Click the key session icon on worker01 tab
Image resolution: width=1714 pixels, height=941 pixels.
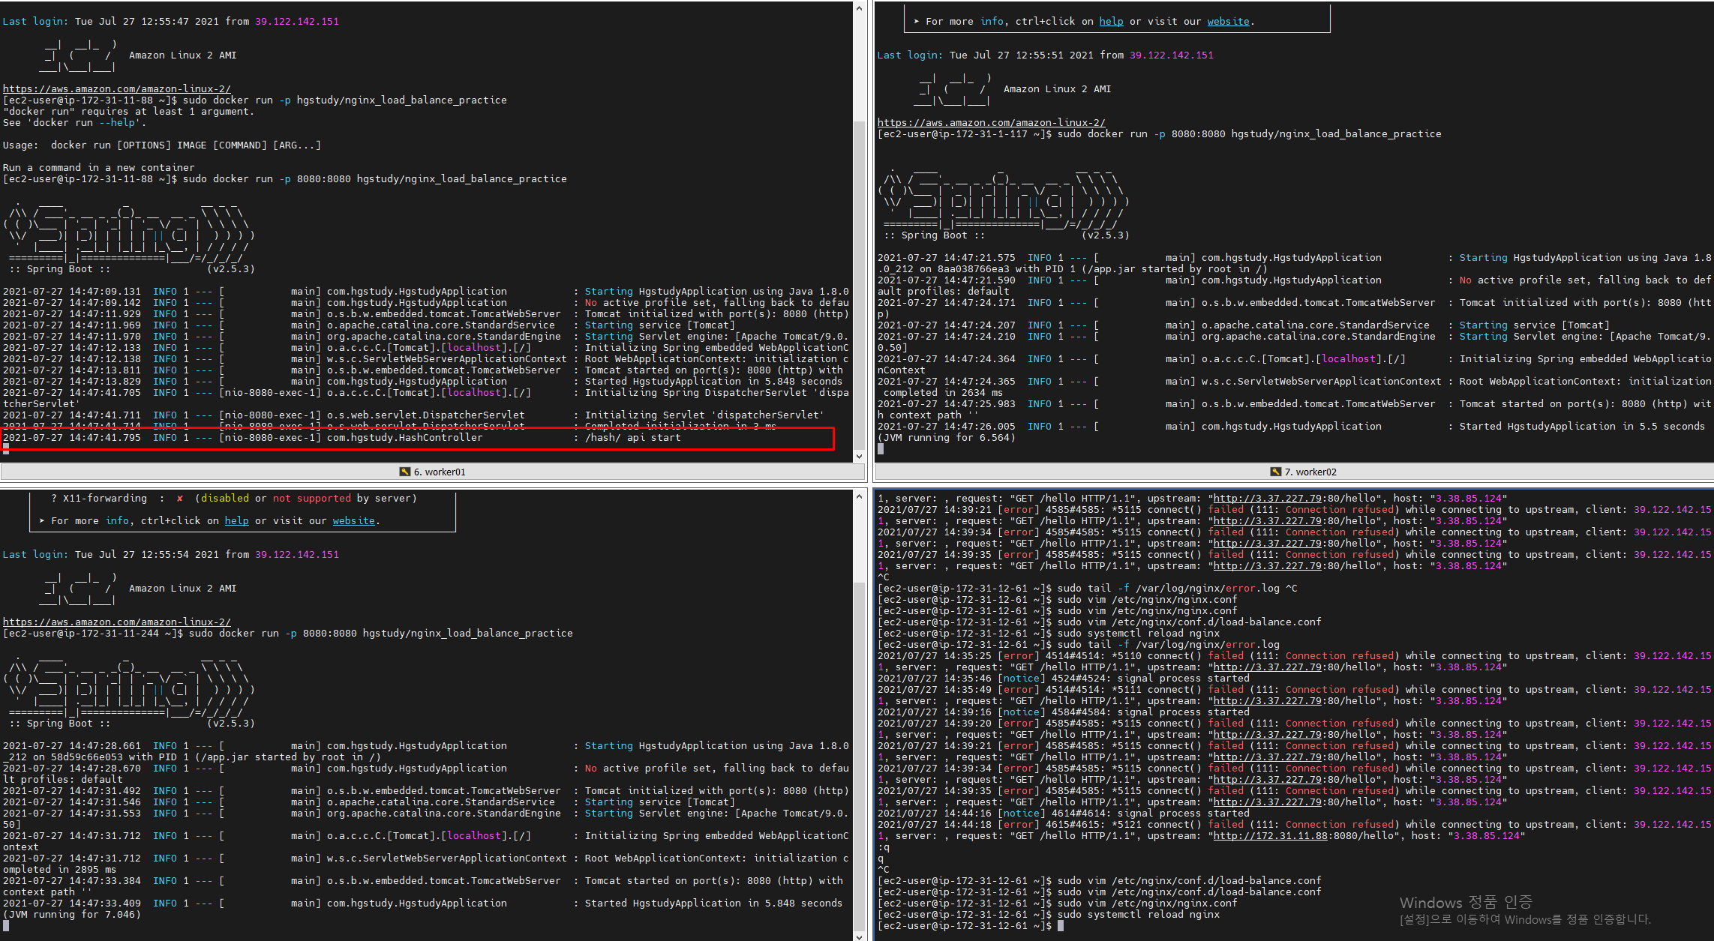coord(404,471)
